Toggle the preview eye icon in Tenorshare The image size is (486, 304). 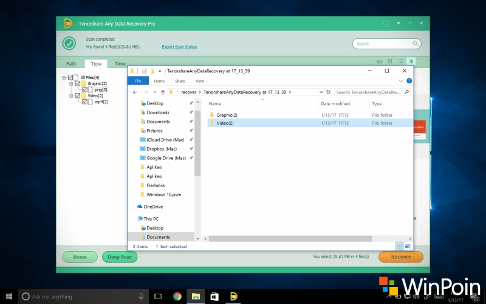click(379, 61)
